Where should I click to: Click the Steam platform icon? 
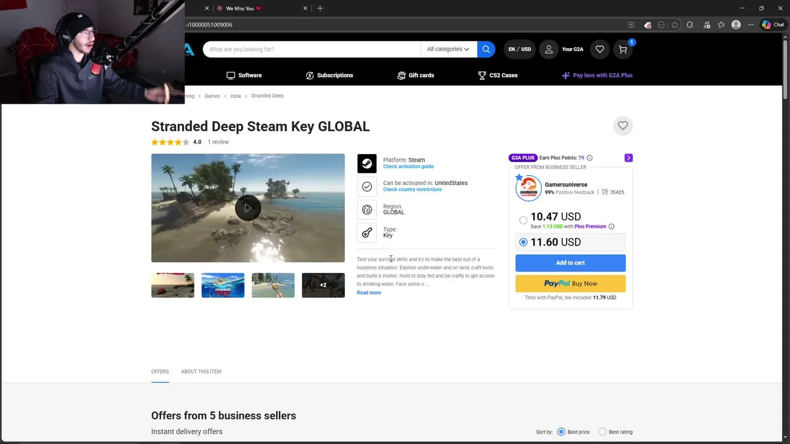367,163
